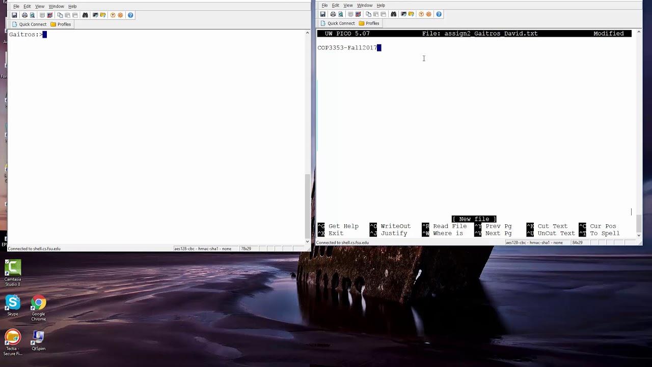Click Copy icon in PICO editor window
Screen dimensions: 652x367
(368, 14)
